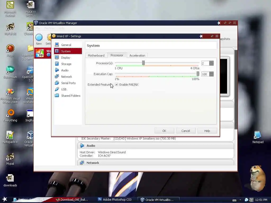
Task: Open Storage settings icon in sidebar
Action: (57, 64)
